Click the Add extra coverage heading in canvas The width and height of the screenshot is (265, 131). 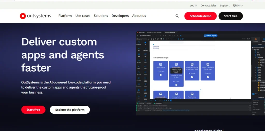coord(161,58)
